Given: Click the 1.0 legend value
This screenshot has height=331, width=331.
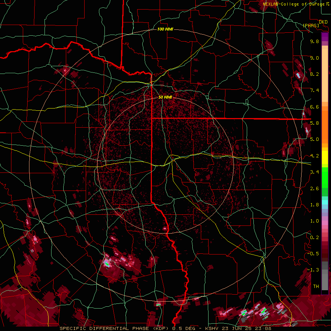Looking at the screenshot, I should [314, 221].
